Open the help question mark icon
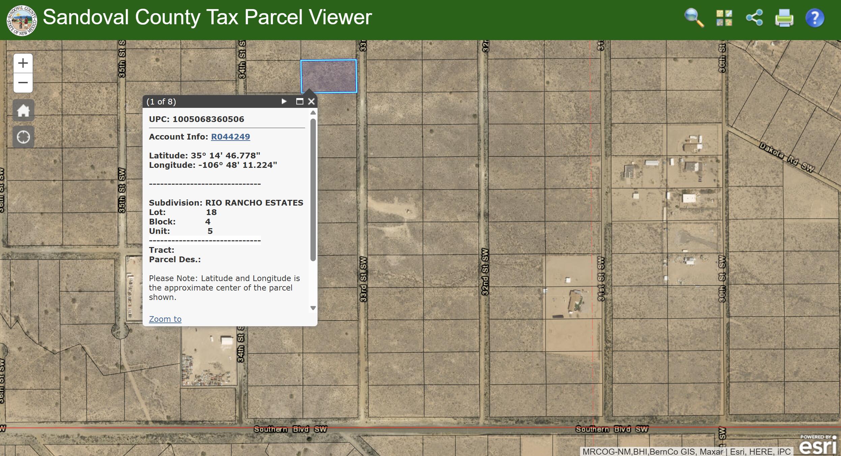 [x=815, y=18]
